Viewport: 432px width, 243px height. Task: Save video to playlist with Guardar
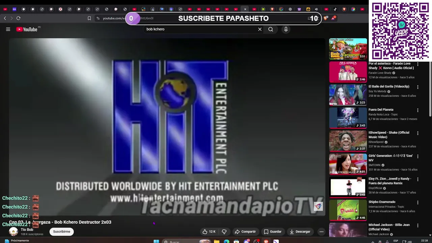(x=273, y=232)
